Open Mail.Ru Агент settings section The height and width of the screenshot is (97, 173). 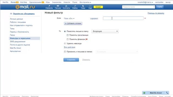click(15, 48)
